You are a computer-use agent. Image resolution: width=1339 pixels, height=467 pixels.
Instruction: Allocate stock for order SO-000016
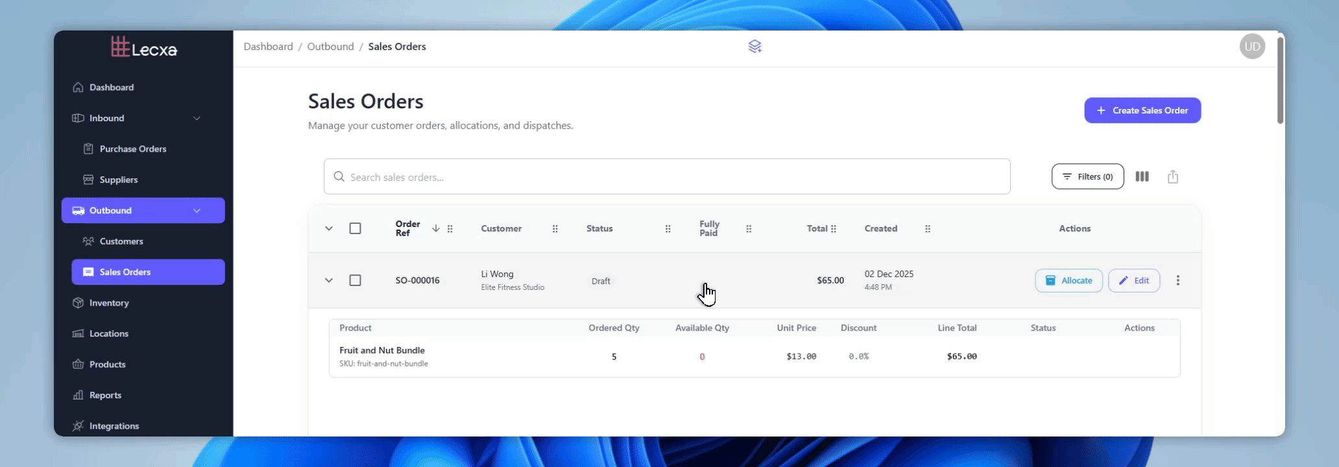[1068, 280]
